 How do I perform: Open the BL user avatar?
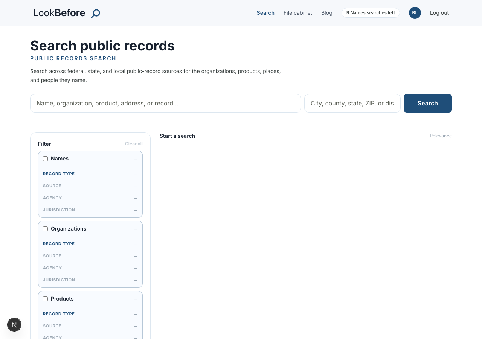(415, 13)
